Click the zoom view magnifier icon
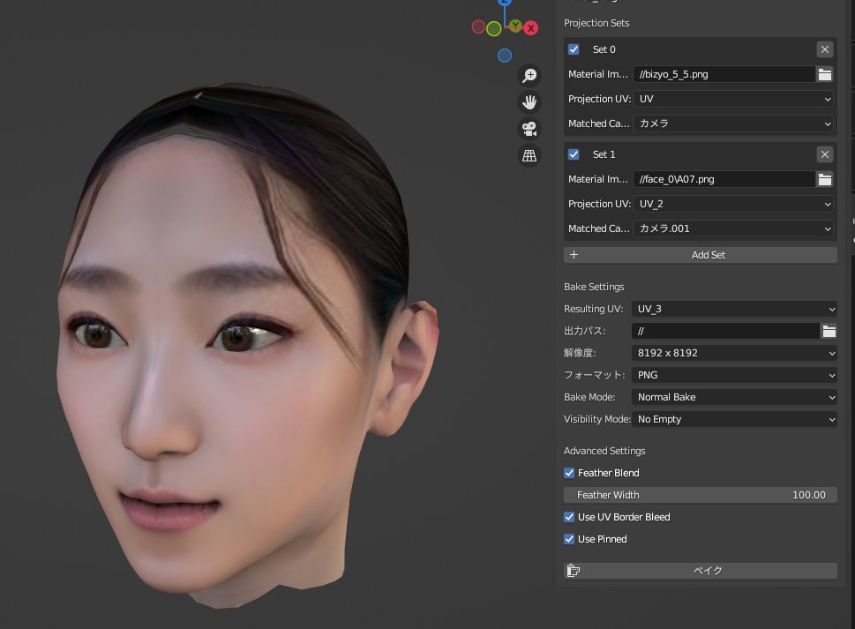 coord(529,75)
